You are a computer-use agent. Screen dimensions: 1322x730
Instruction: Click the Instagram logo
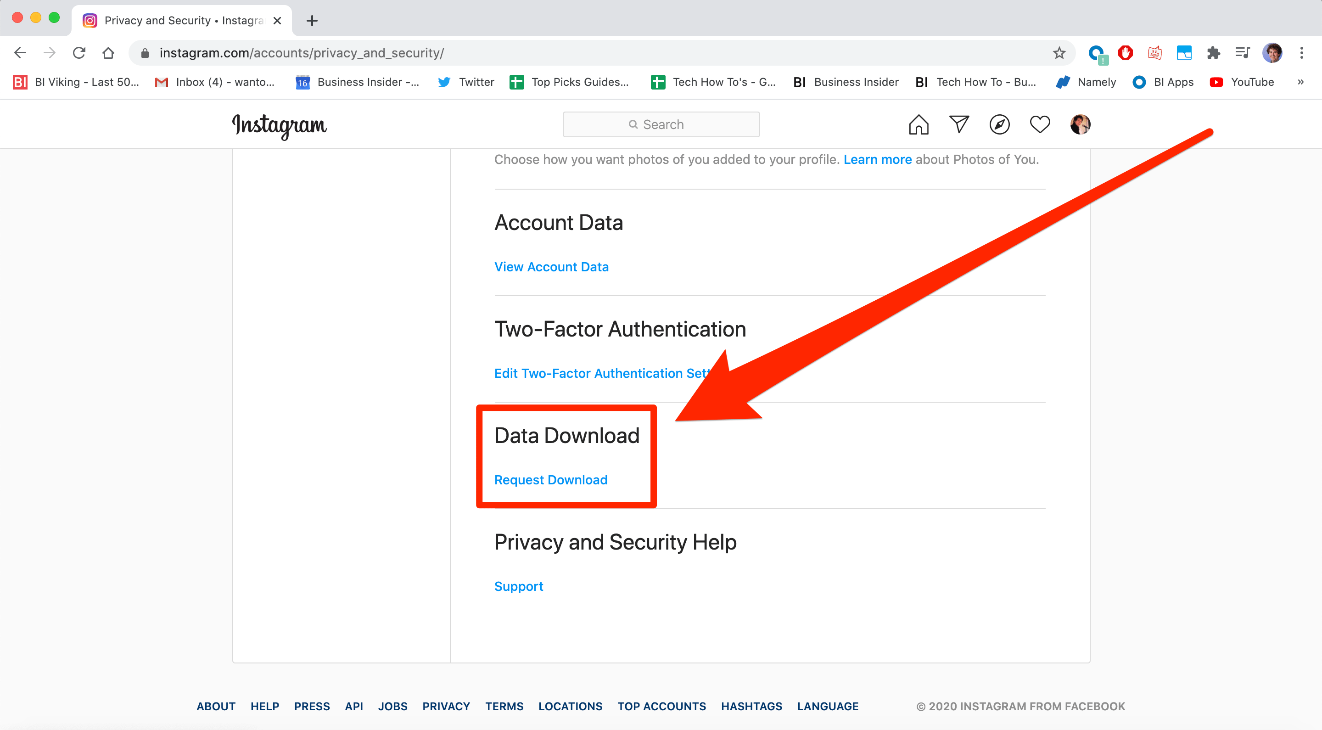click(x=279, y=125)
